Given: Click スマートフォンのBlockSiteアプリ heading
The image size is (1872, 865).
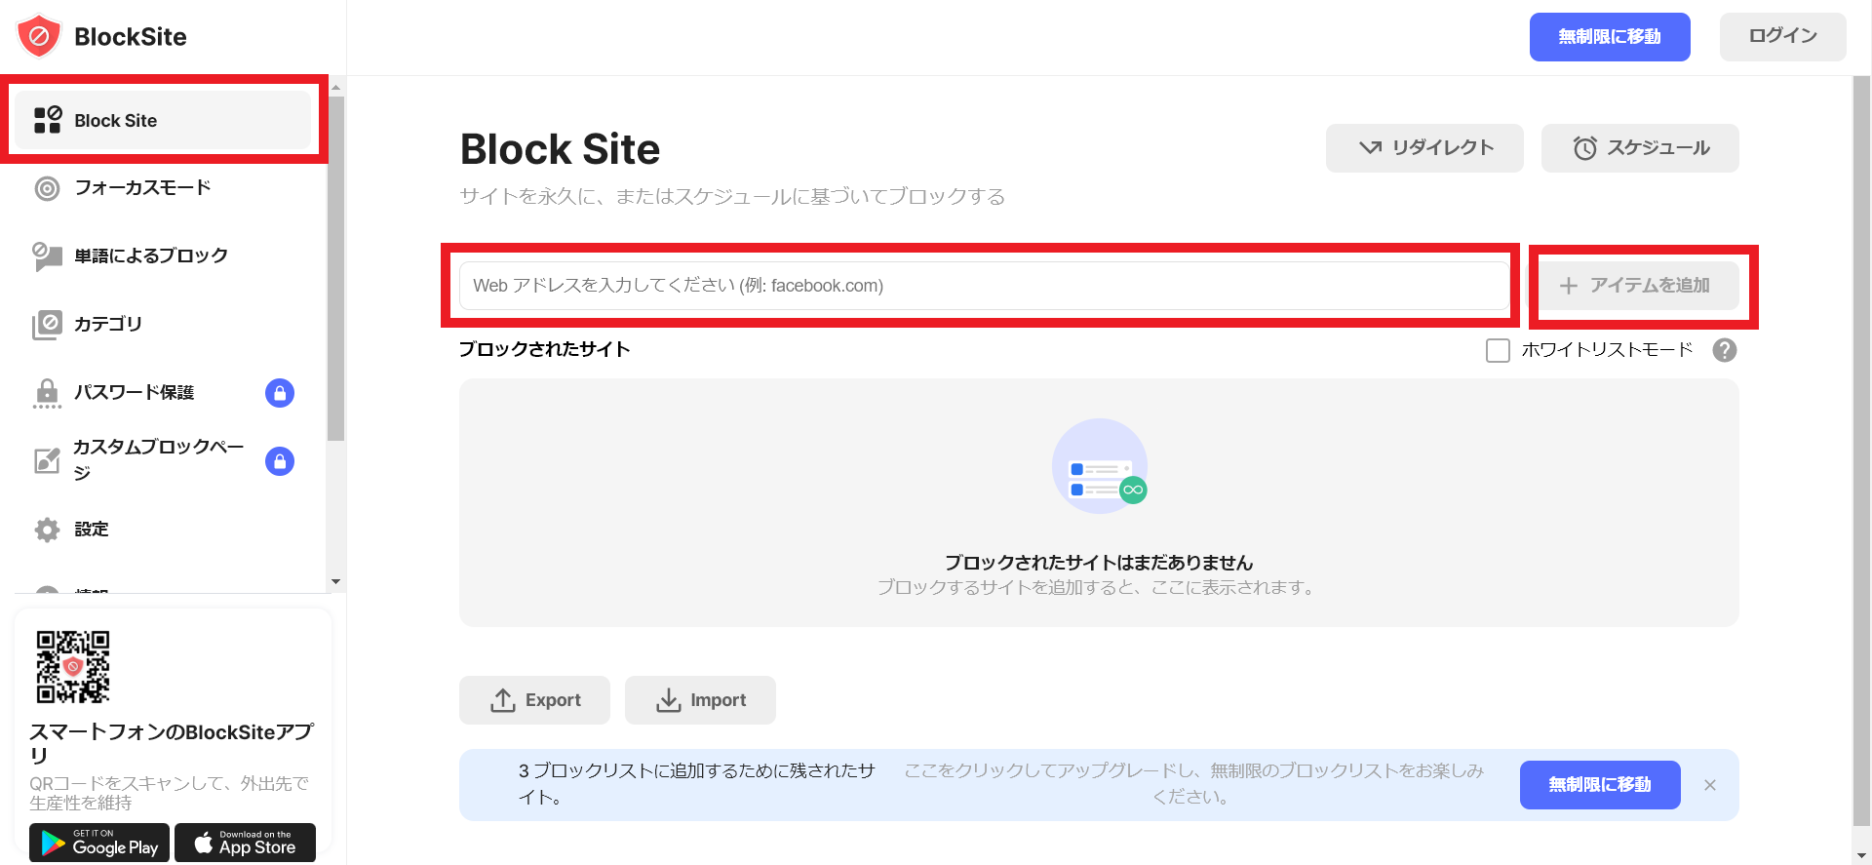Looking at the screenshot, I should point(172,743).
